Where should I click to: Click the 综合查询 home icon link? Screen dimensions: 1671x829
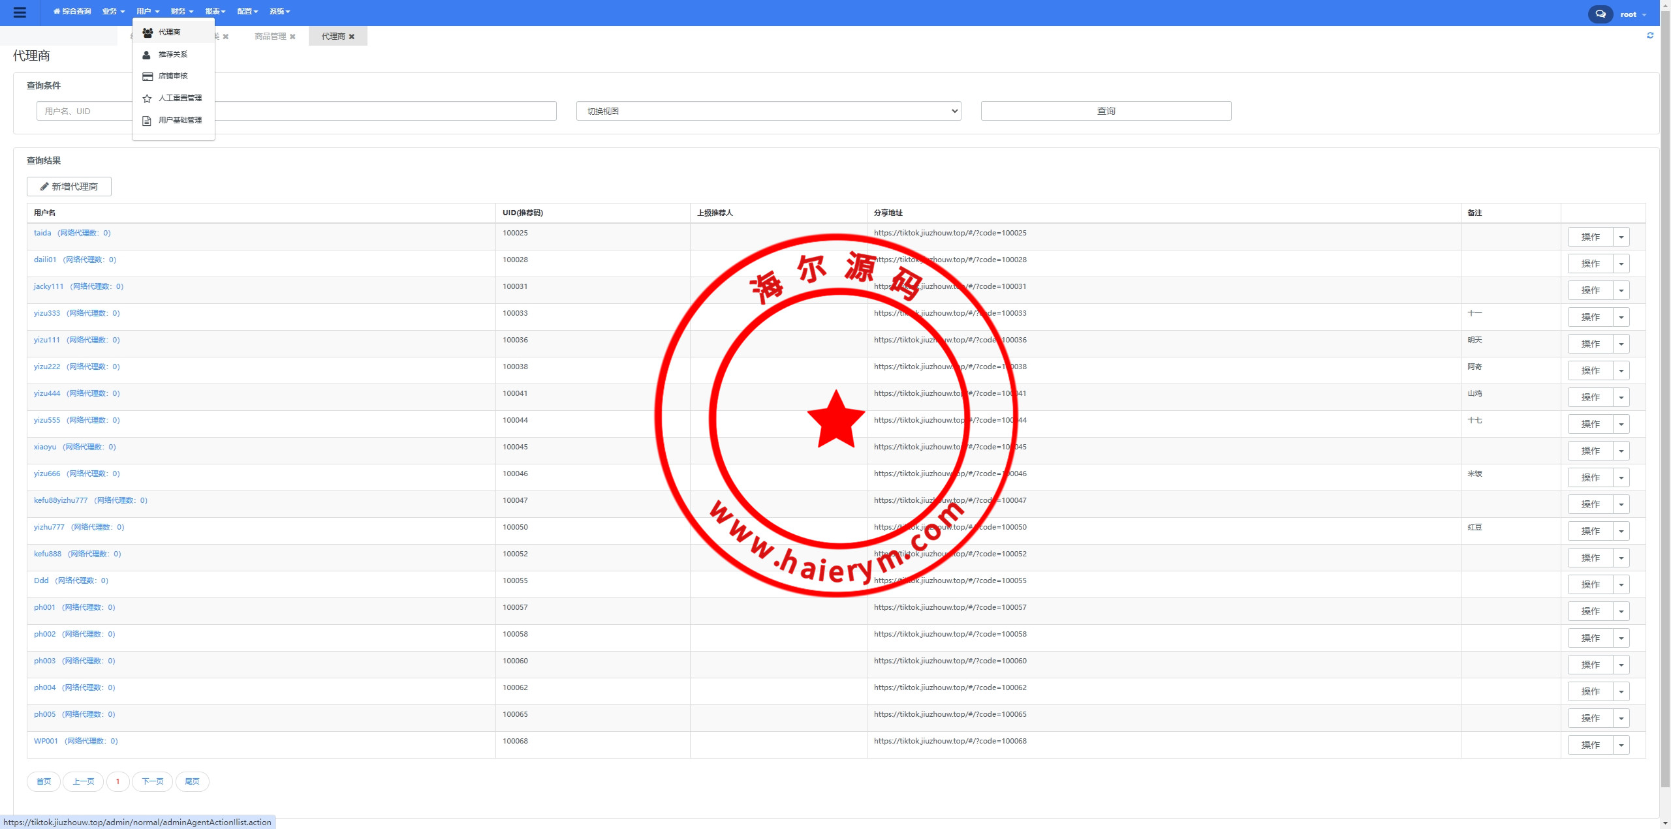(x=72, y=11)
